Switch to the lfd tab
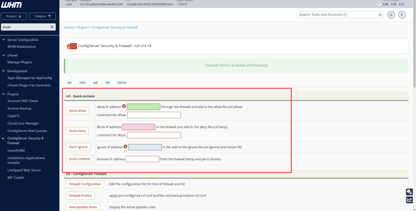Screen dimensions: 416x211 click(x=107, y=83)
